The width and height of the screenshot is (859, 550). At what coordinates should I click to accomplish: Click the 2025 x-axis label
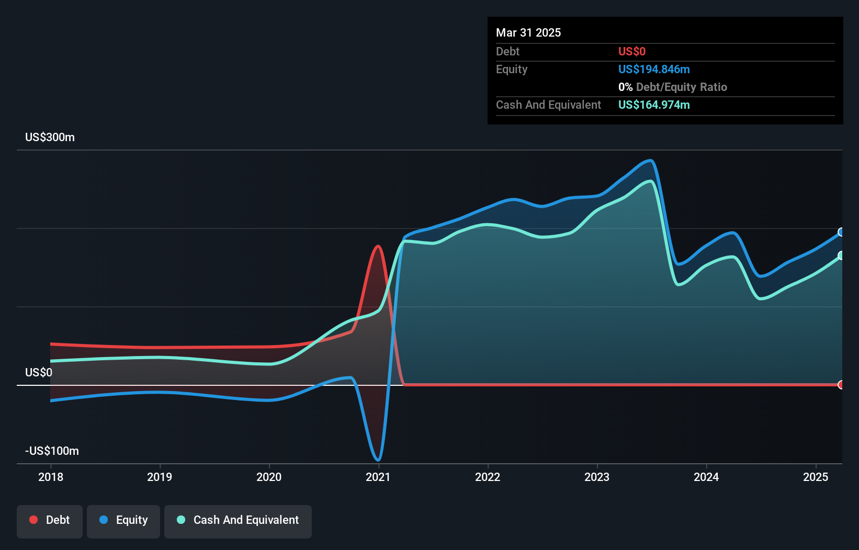[x=816, y=477]
